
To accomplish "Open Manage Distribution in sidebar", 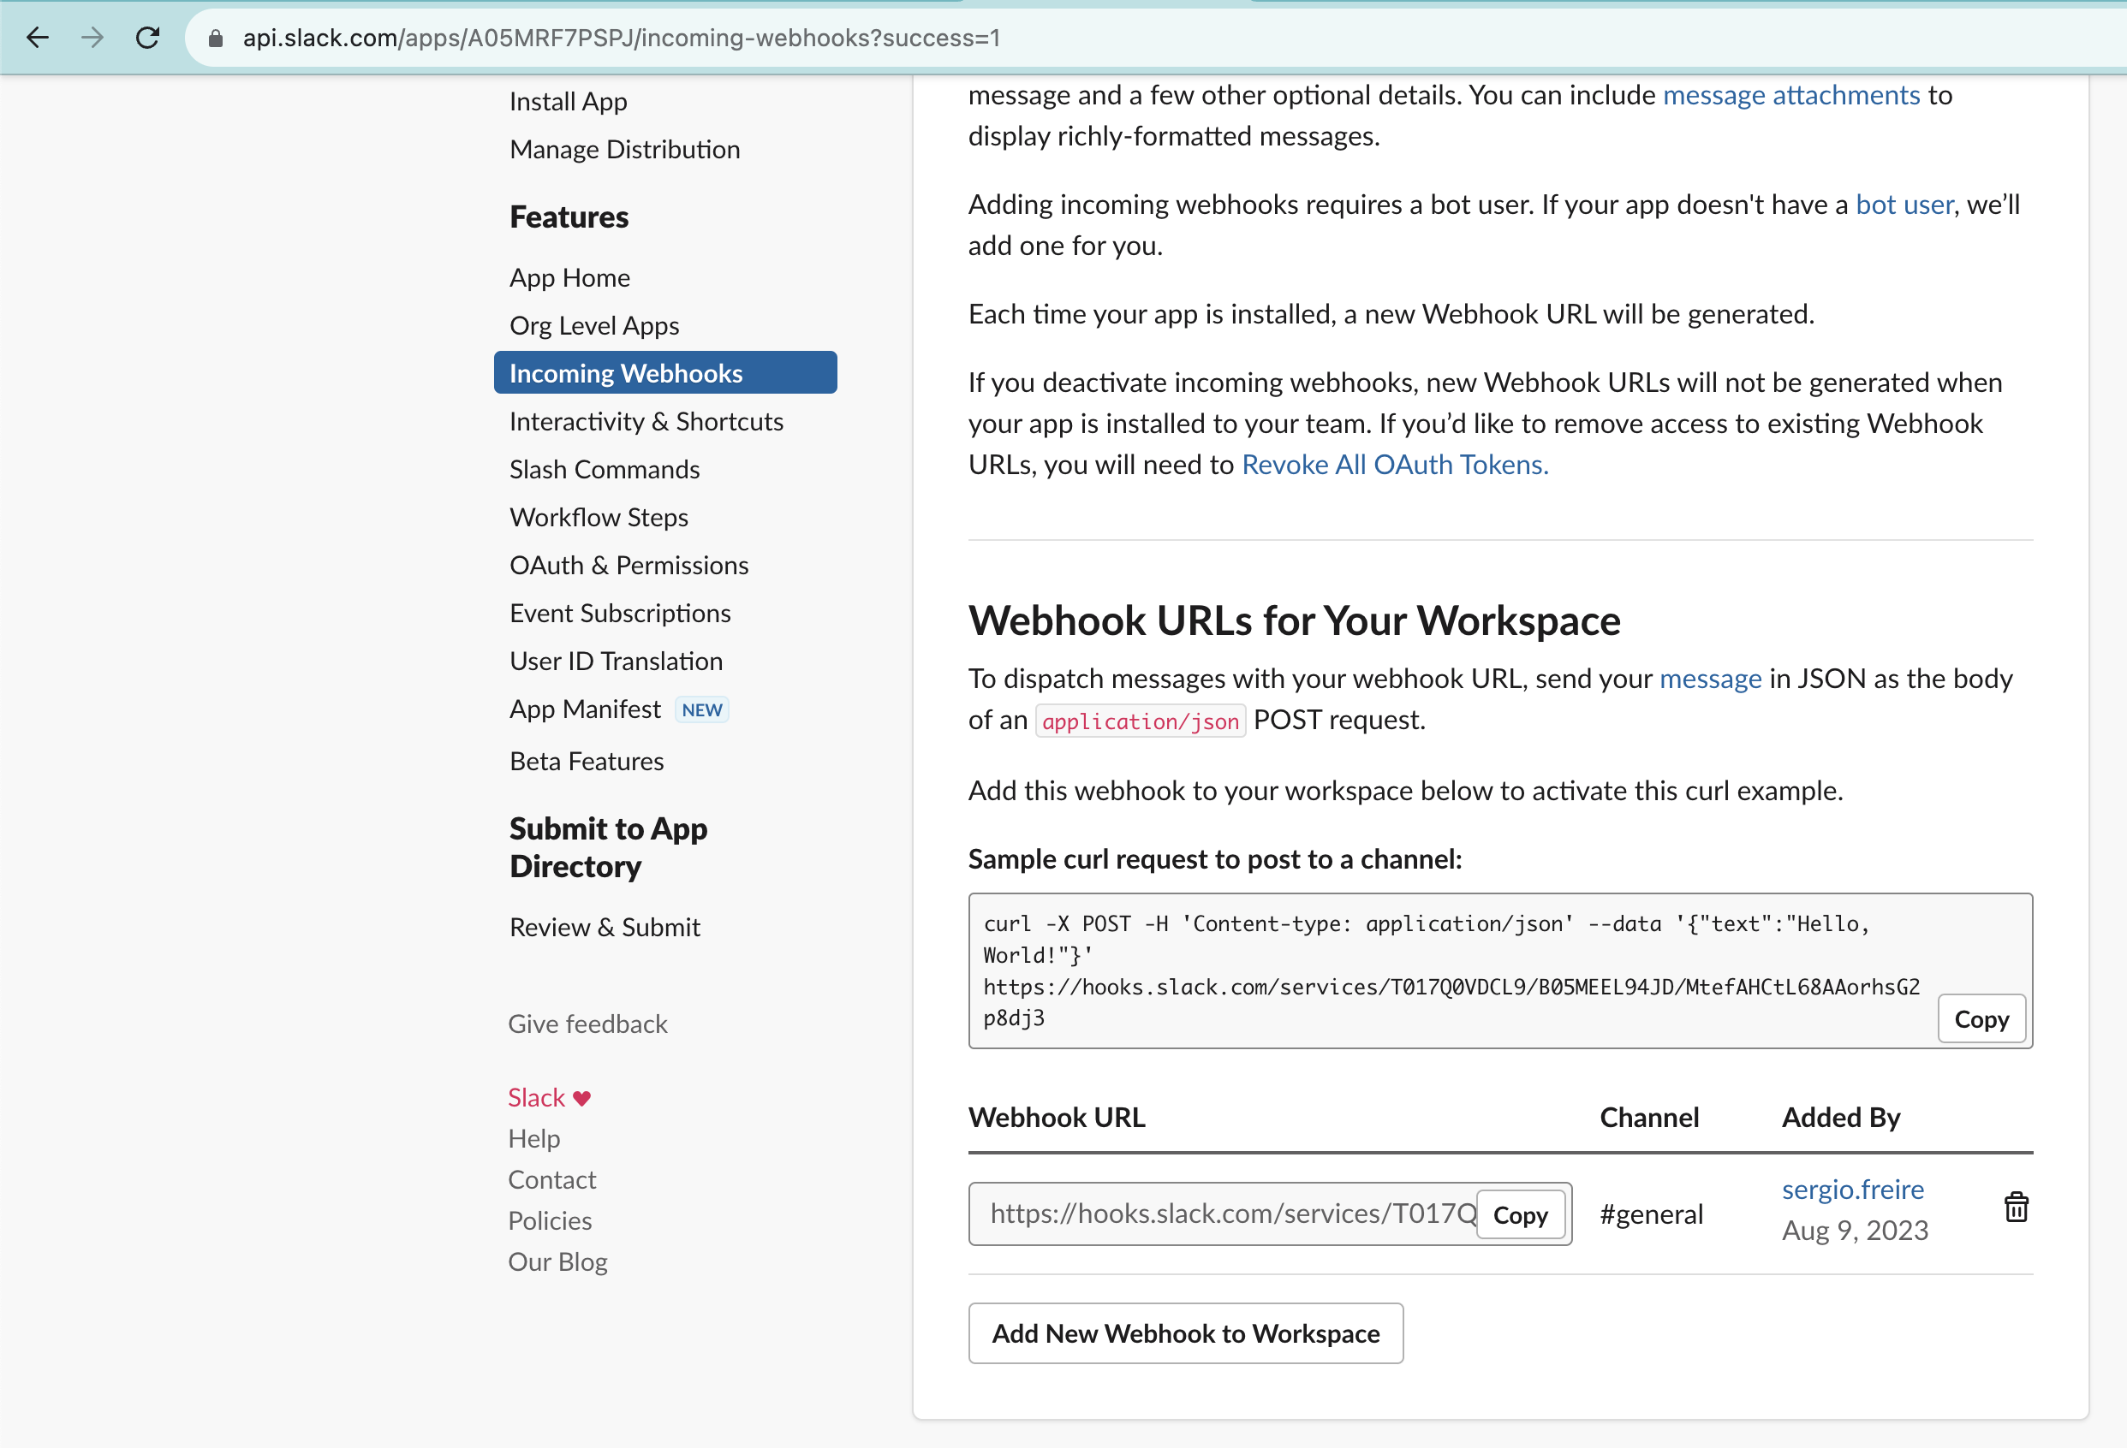I will (625, 149).
